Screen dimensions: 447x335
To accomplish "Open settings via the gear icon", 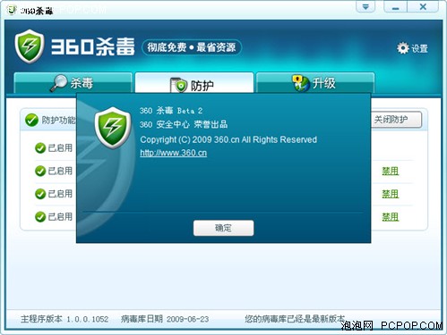I will pos(403,48).
